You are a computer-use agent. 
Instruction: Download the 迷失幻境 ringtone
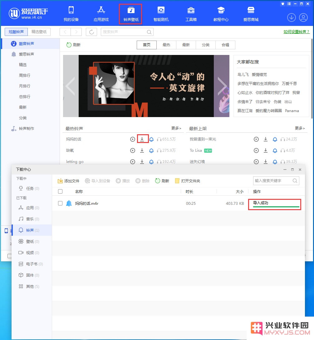pyautogui.click(x=265, y=162)
